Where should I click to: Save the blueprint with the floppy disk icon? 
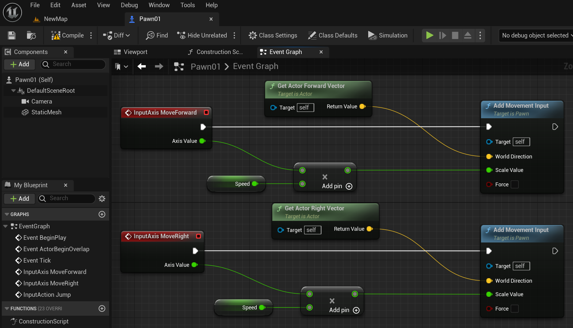12,35
